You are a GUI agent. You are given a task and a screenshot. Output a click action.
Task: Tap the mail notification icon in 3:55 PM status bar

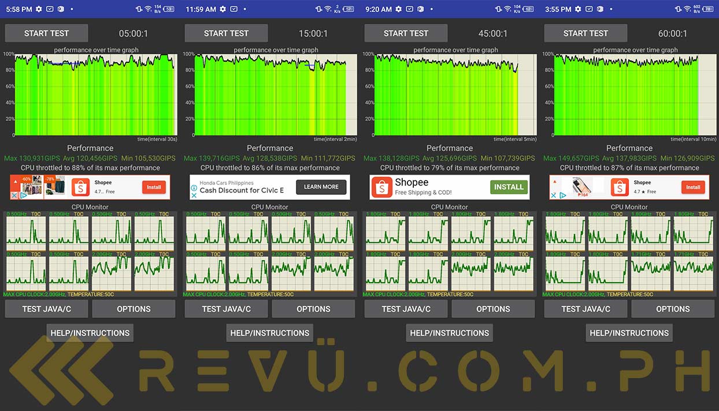tap(589, 9)
